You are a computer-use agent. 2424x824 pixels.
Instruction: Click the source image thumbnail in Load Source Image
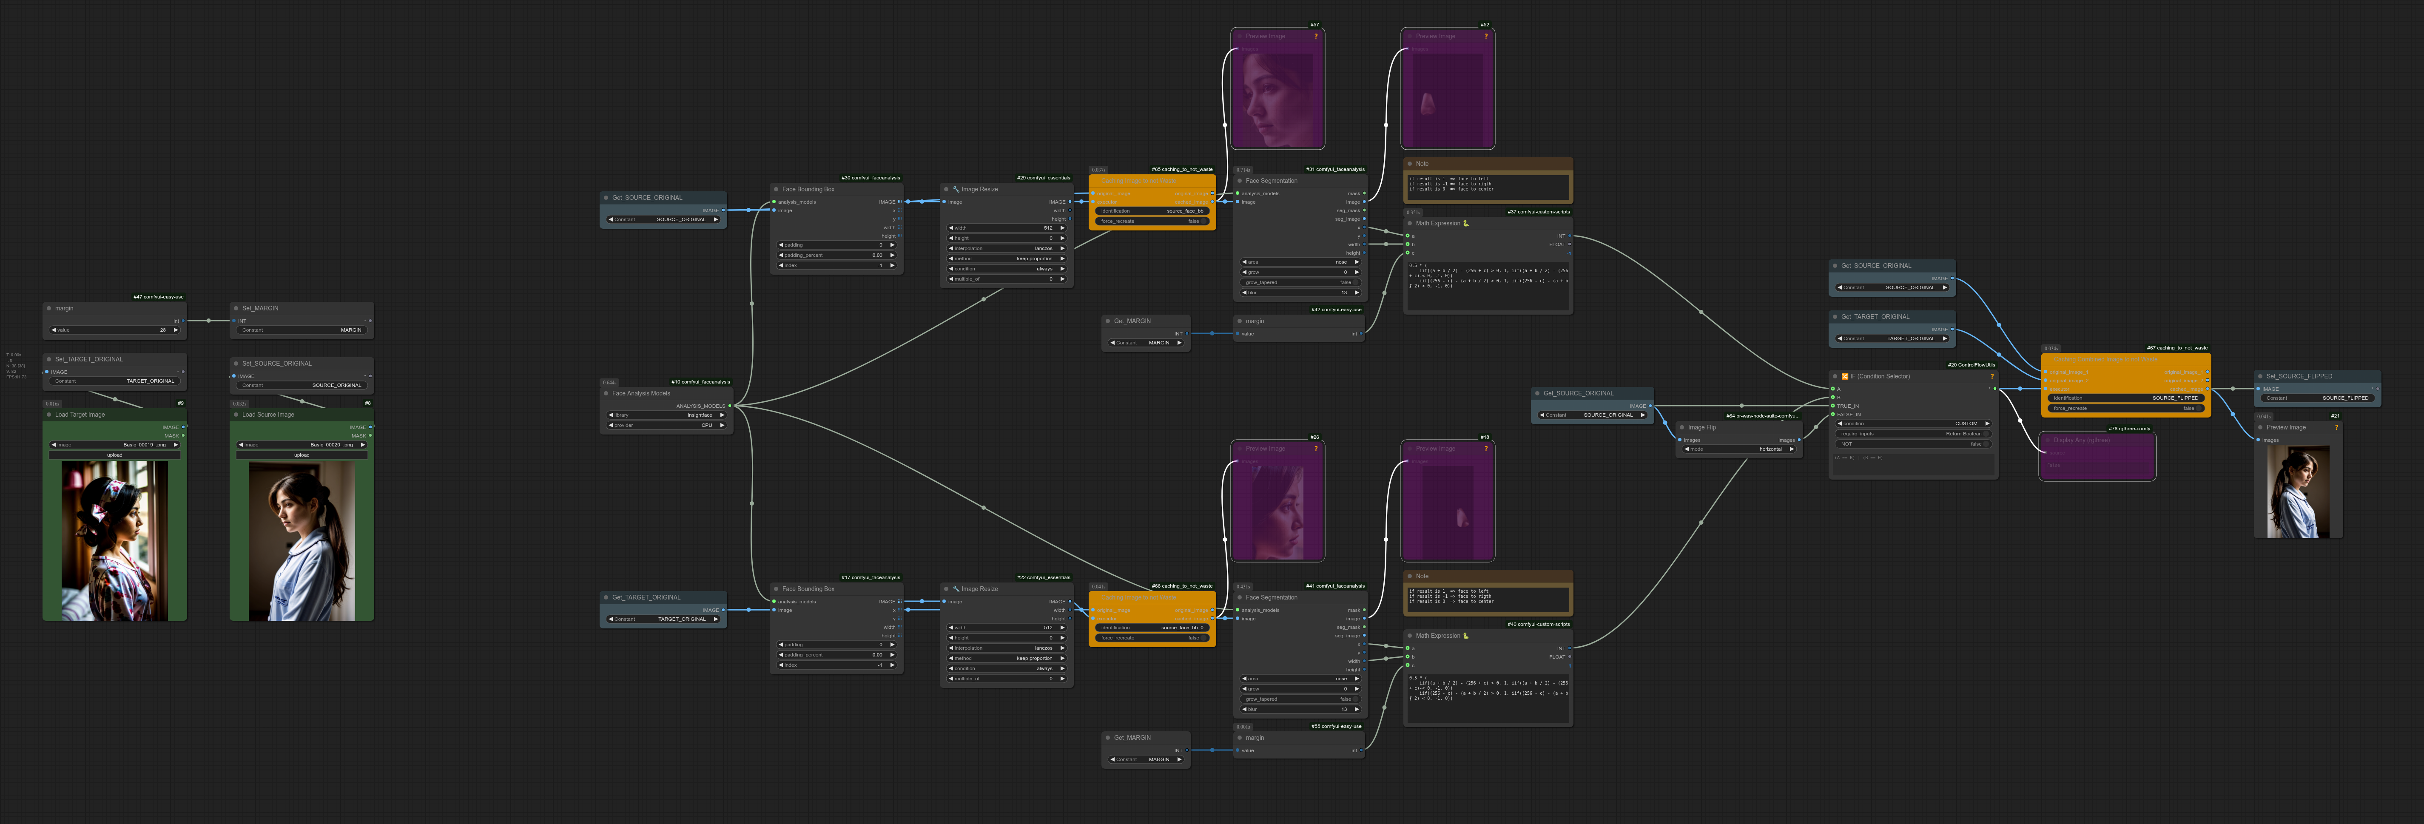pos(301,541)
